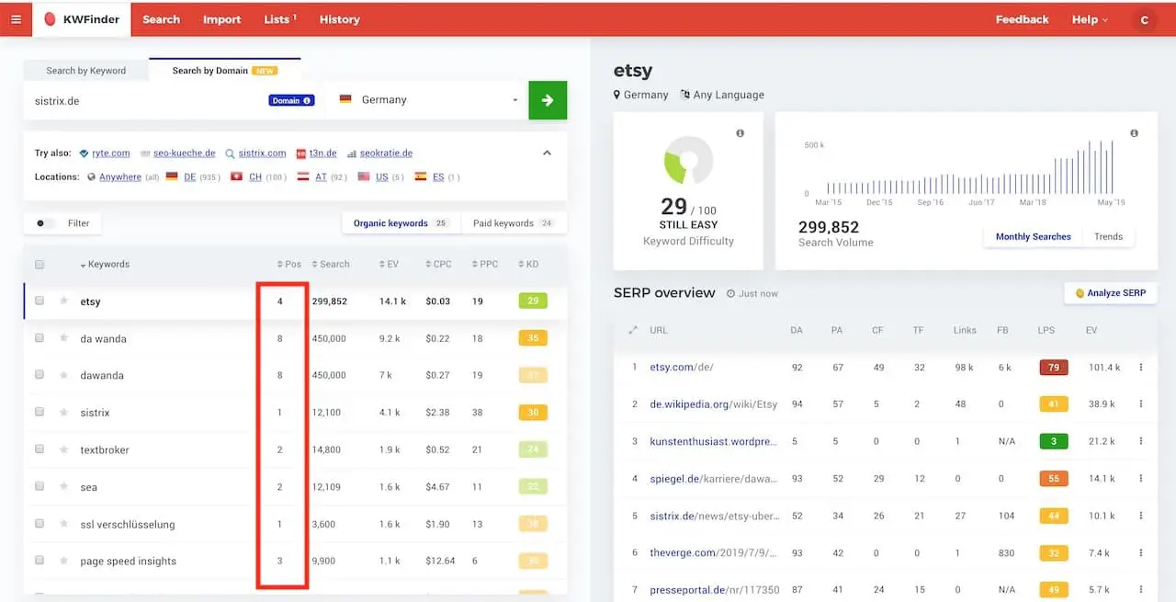
Task: Check the select-all keywords checkbox
Action: [40, 265]
